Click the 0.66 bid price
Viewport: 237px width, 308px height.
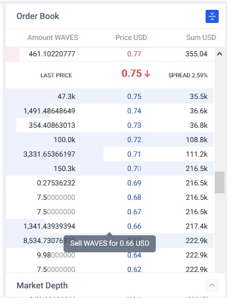(134, 226)
